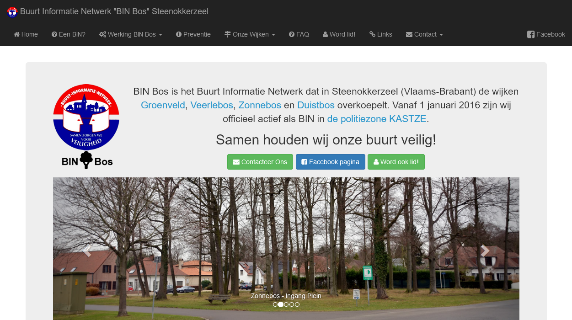
Task: Open the Groenveld neighborhood link
Action: (x=163, y=105)
